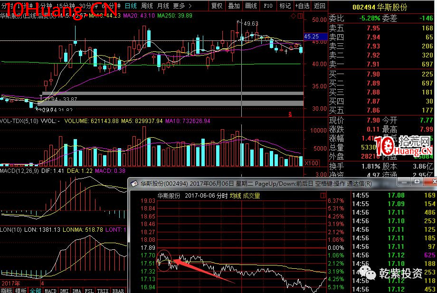Open the 画线 drawing tools

250,6
